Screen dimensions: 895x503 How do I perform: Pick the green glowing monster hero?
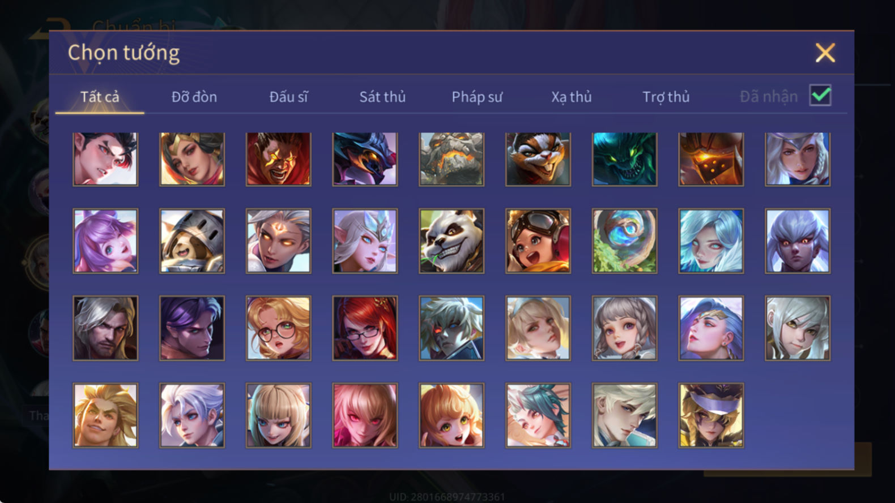click(625, 159)
